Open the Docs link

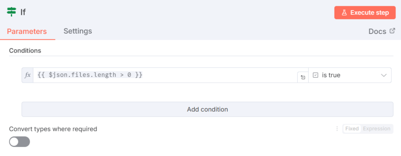[377, 32]
